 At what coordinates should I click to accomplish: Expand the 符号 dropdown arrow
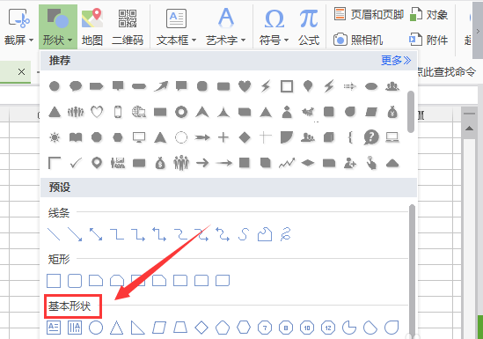(x=286, y=41)
